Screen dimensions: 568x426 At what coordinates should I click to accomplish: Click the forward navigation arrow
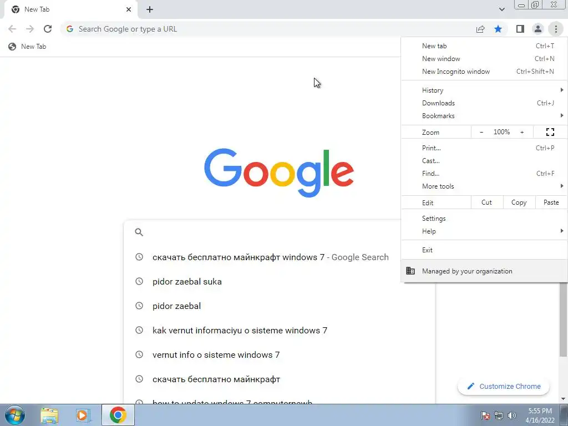[x=30, y=29]
